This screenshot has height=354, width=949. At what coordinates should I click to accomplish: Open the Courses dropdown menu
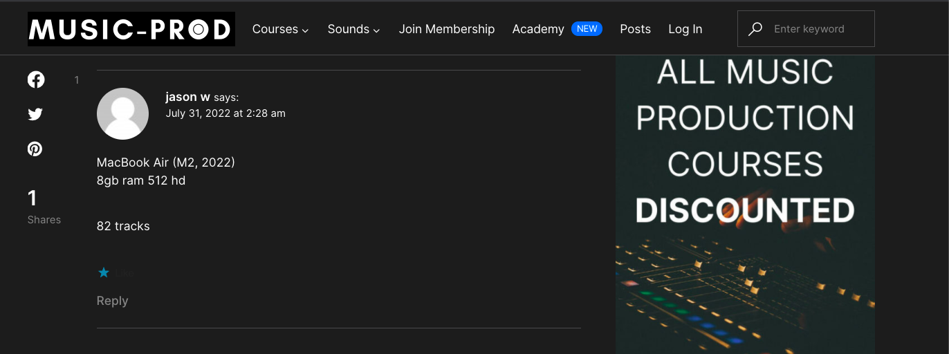[x=280, y=29]
